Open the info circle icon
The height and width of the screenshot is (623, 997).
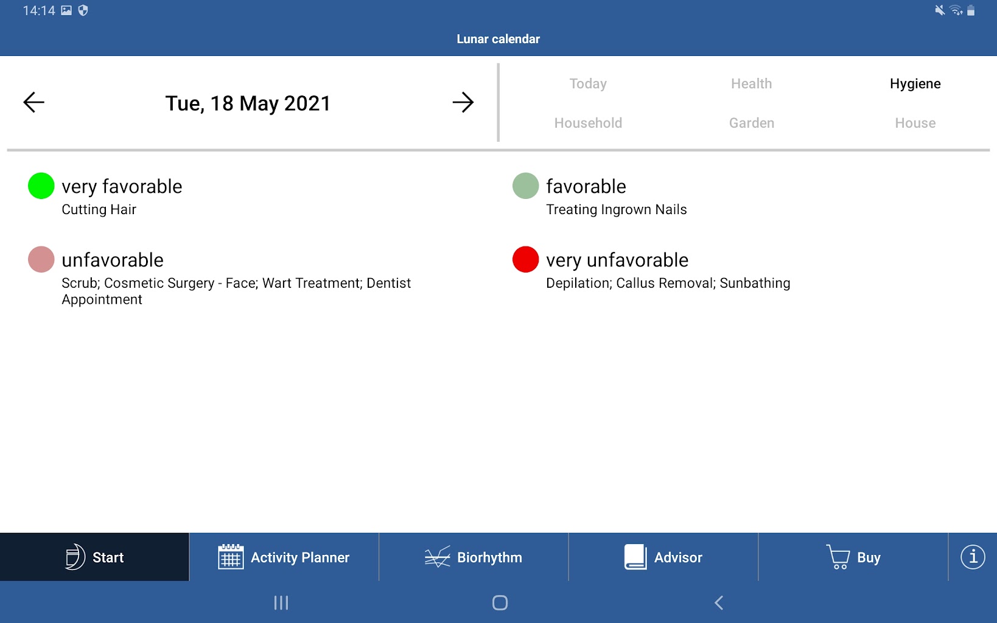tap(972, 557)
